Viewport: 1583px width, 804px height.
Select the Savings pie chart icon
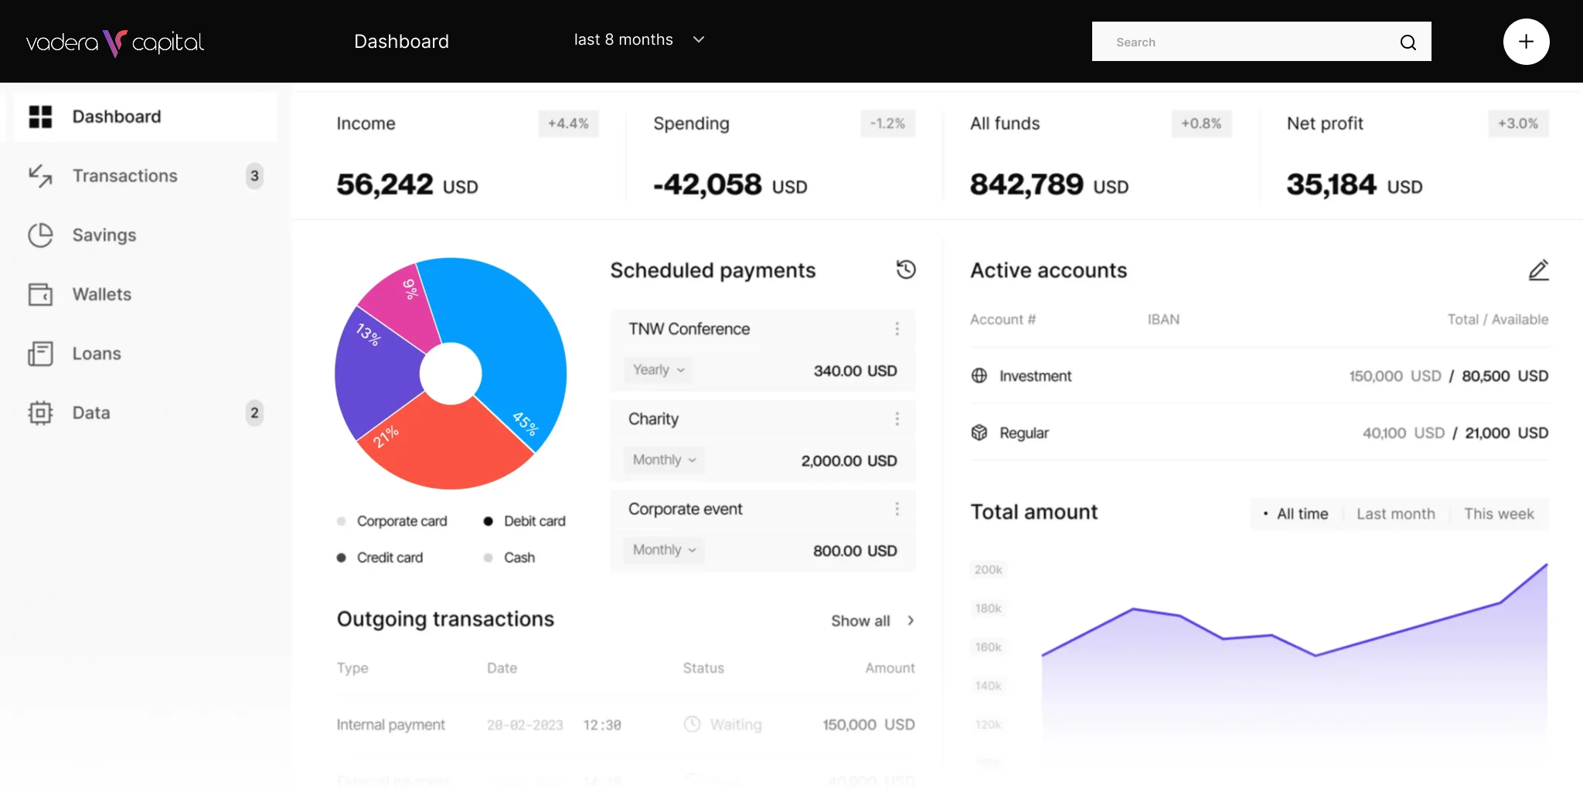point(40,235)
